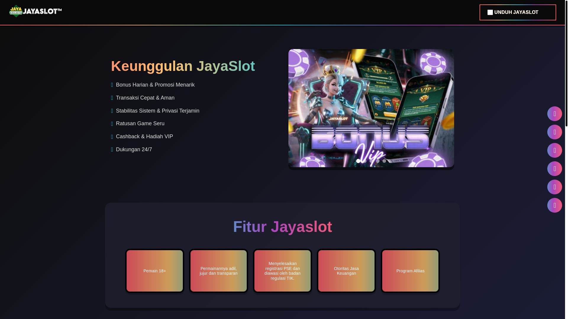The width and height of the screenshot is (568, 319).
Task: Click the second floating round sidebar icon
Action: pyautogui.click(x=555, y=132)
